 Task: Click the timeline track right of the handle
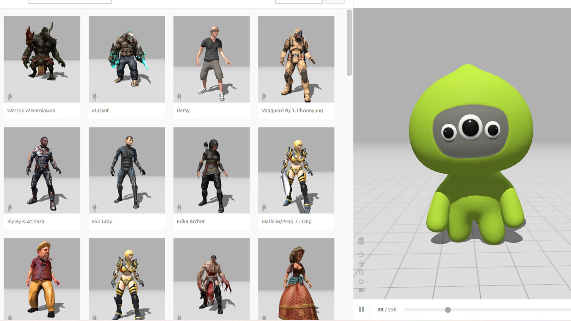coord(511,310)
